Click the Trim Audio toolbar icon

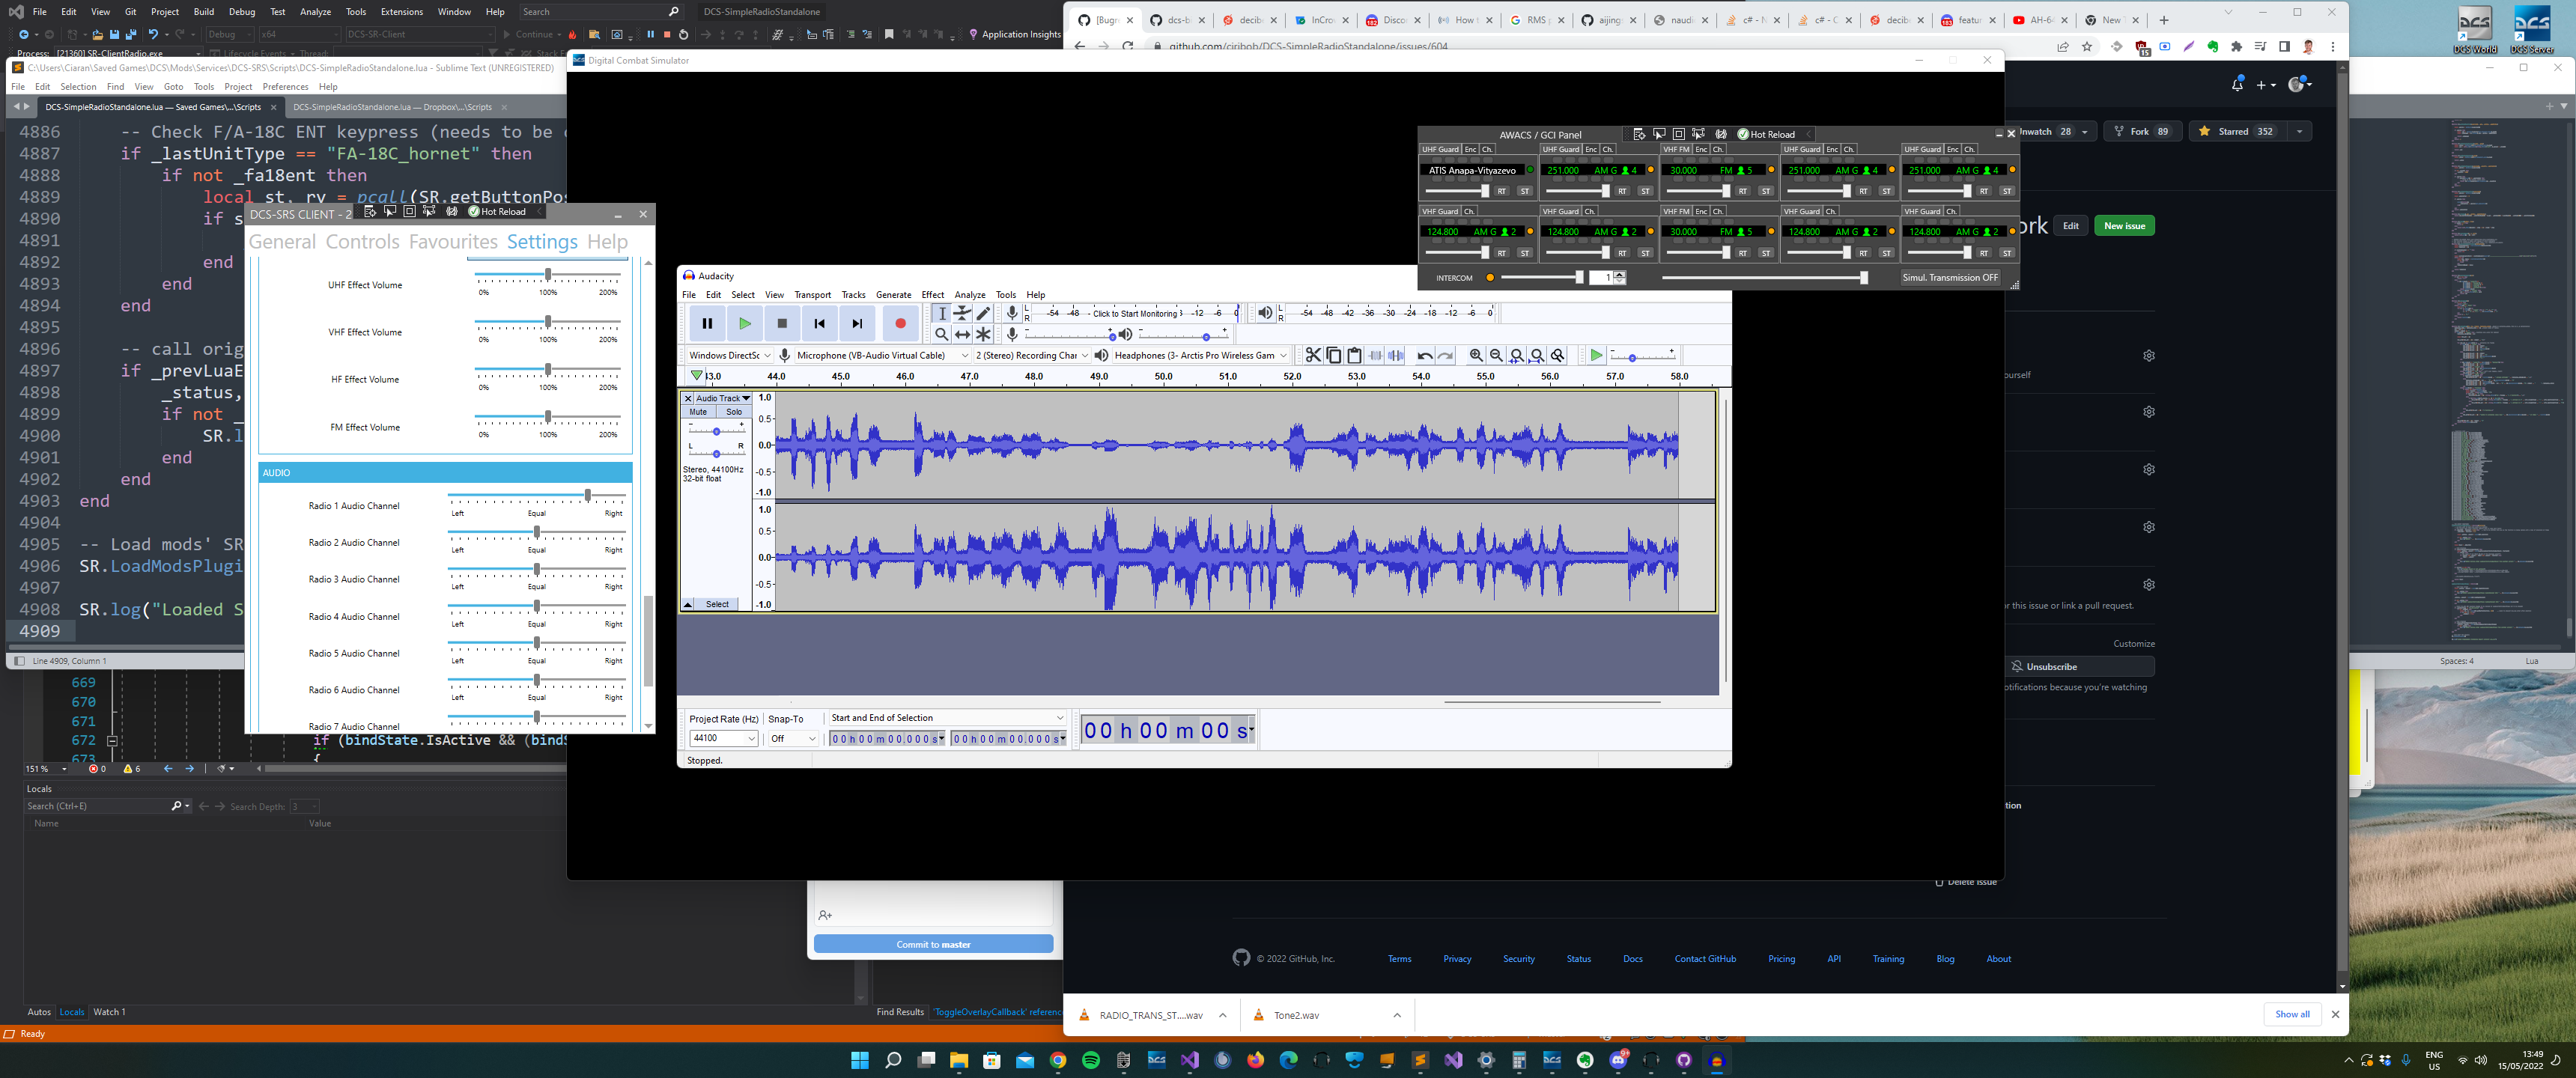pyautogui.click(x=1374, y=355)
